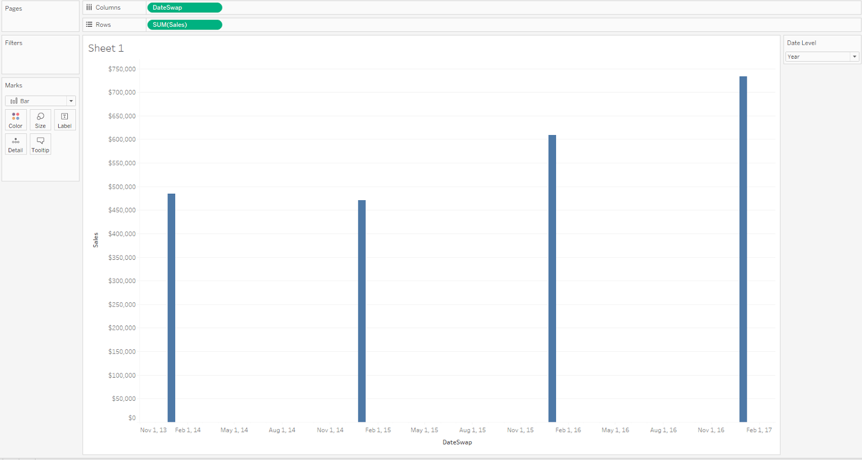This screenshot has height=460, width=862.
Task: Click the Marks card header
Action: (14, 86)
